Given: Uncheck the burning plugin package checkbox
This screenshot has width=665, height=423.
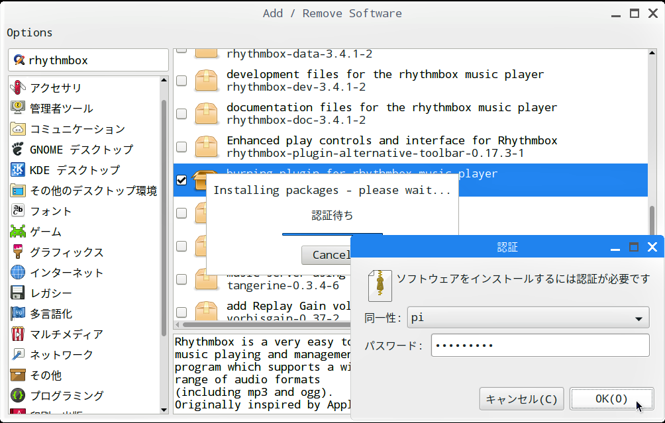Looking at the screenshot, I should 181,179.
